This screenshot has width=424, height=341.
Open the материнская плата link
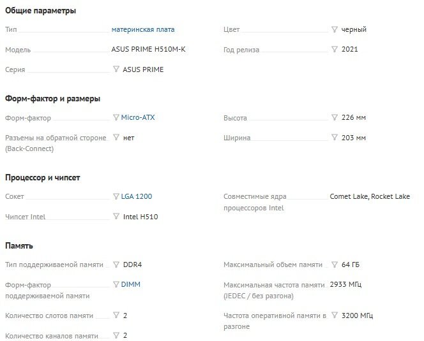click(x=142, y=29)
